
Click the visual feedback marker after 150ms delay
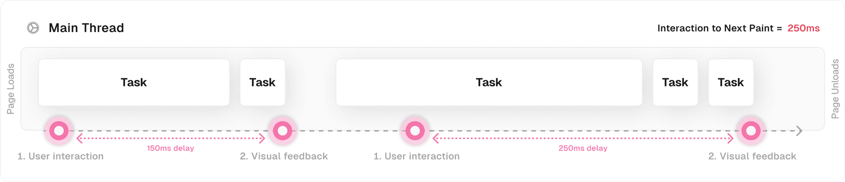pos(283,131)
